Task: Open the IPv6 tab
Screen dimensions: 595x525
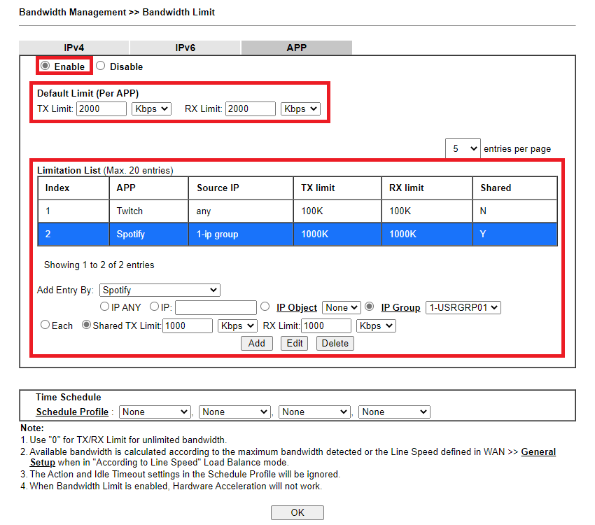Action: [185, 48]
